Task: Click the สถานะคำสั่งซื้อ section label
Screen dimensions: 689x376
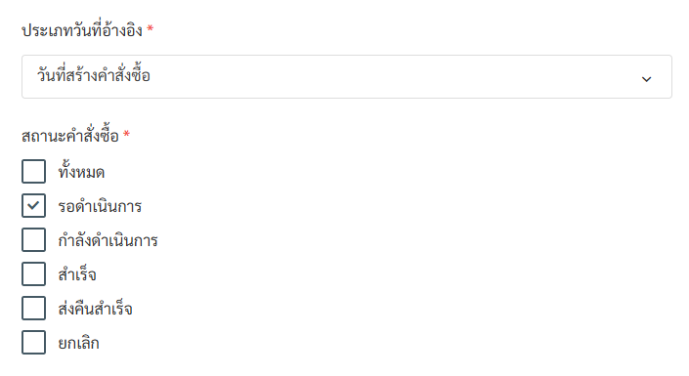Action: pyautogui.click(x=70, y=136)
